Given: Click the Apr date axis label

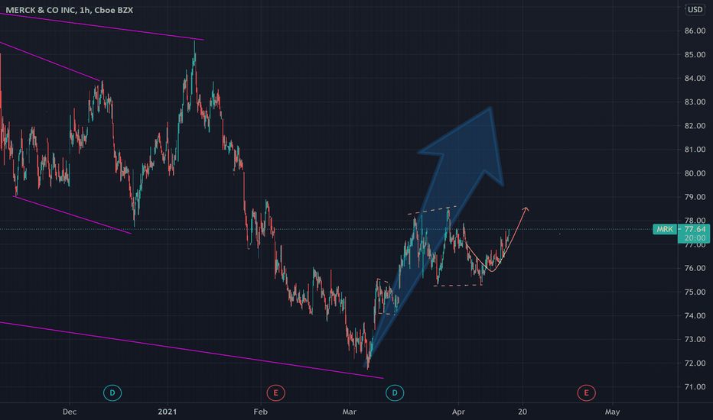Looking at the screenshot, I should pyautogui.click(x=458, y=412).
